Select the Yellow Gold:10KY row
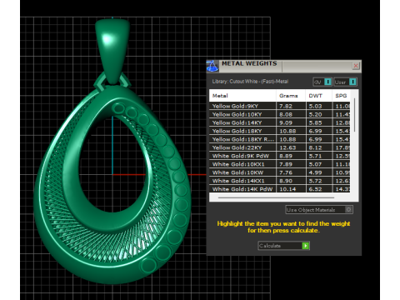Screen dimensions: 400x300 coord(280,114)
